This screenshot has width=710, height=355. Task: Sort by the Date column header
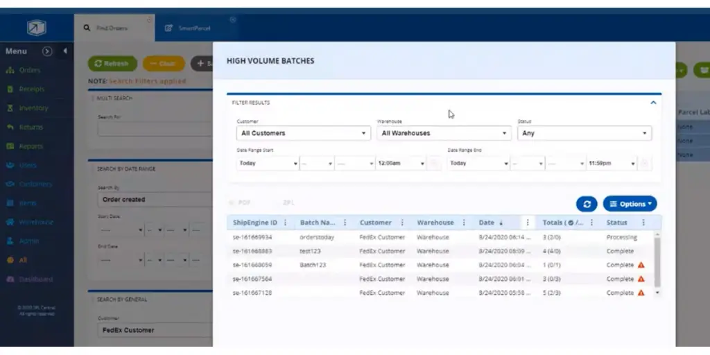(487, 223)
